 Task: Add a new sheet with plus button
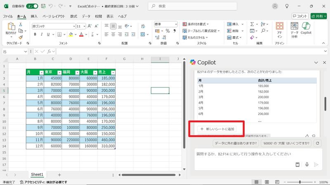pos(59,175)
